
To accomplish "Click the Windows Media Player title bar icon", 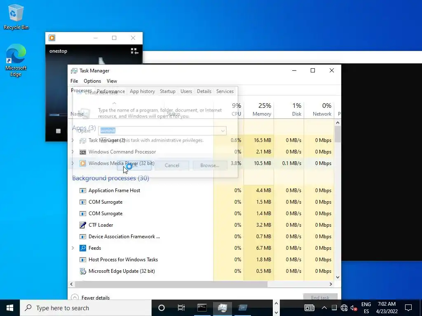I will [x=52, y=38].
